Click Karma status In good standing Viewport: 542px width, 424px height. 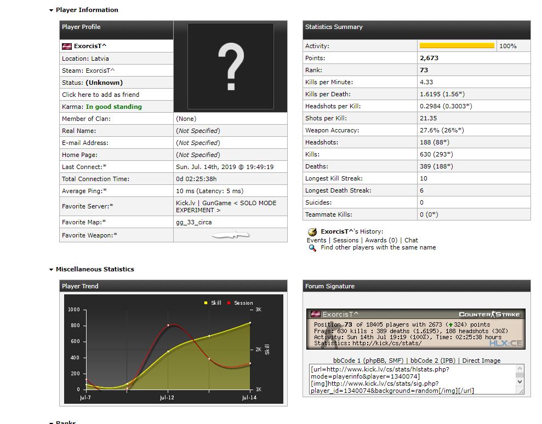[x=114, y=107]
